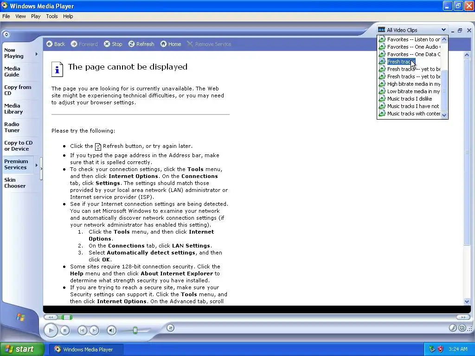Click the Refresh icon in the instructions list
475x356 pixels.
click(x=98, y=147)
